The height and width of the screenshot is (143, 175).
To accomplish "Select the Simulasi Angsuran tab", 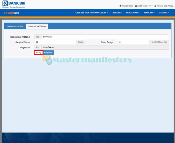I will click(37, 26).
